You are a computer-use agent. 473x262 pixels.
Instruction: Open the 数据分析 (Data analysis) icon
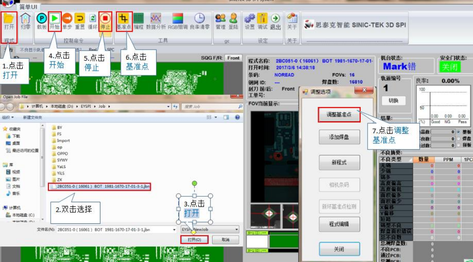click(x=156, y=22)
